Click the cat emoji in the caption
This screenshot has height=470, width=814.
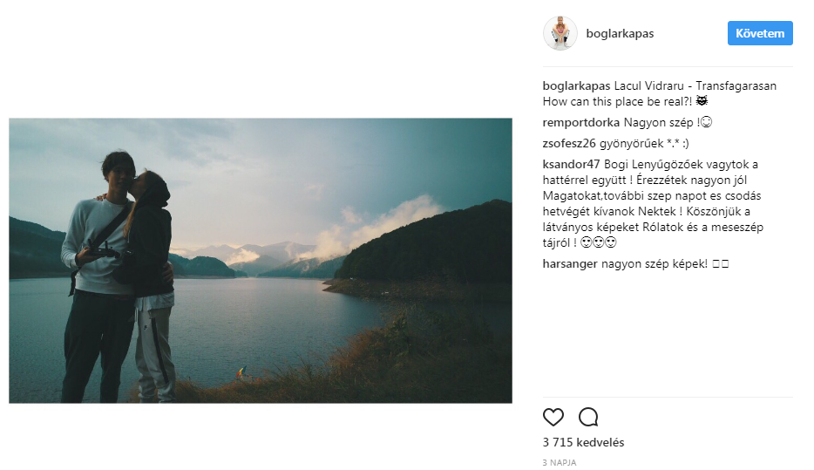702,101
